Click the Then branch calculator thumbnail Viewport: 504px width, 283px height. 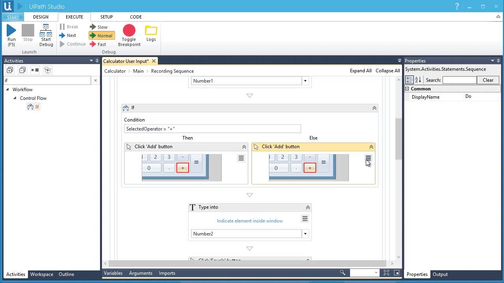point(182,168)
